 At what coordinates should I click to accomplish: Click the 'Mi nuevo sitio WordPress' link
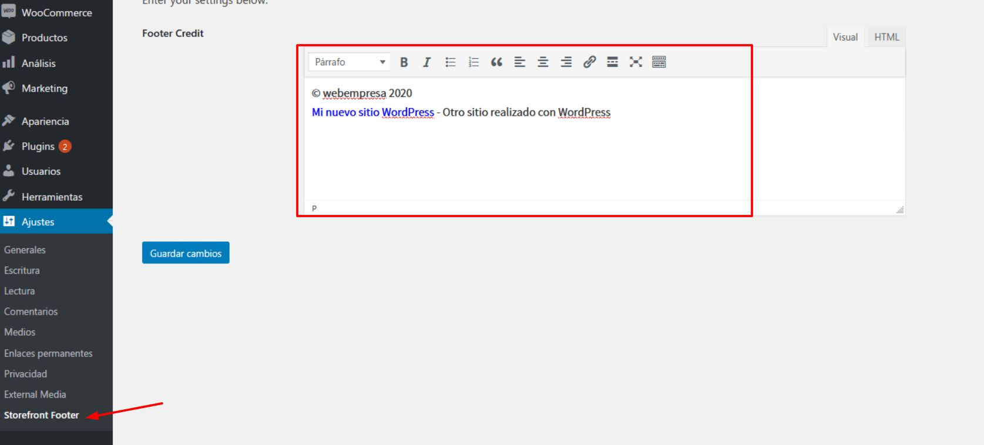coord(373,112)
